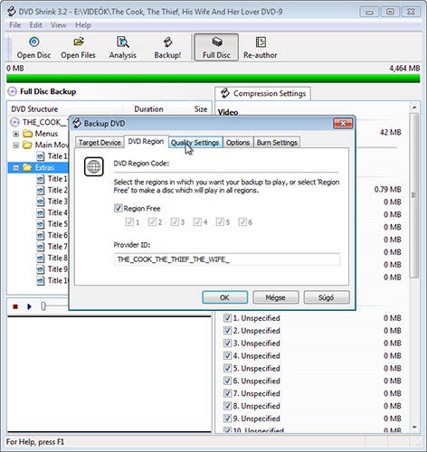
Task: Click the Menus folder icon
Action: point(28,133)
